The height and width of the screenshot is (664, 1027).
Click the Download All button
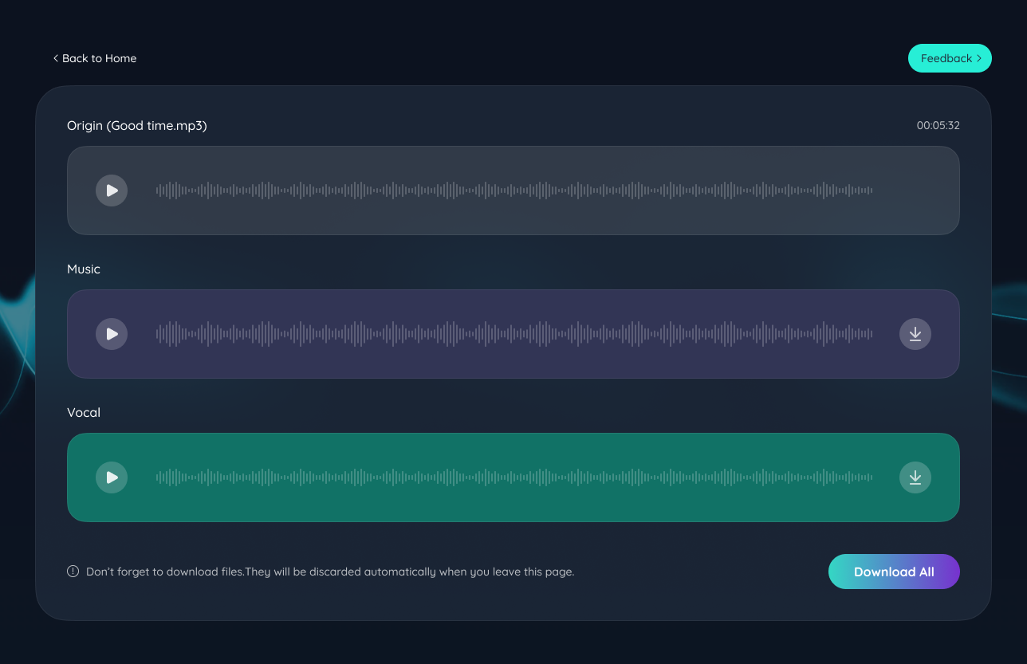[894, 572]
